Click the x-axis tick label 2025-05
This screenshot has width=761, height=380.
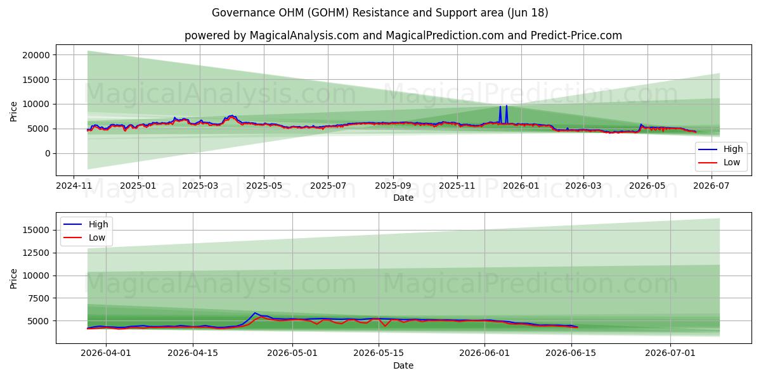pos(264,186)
